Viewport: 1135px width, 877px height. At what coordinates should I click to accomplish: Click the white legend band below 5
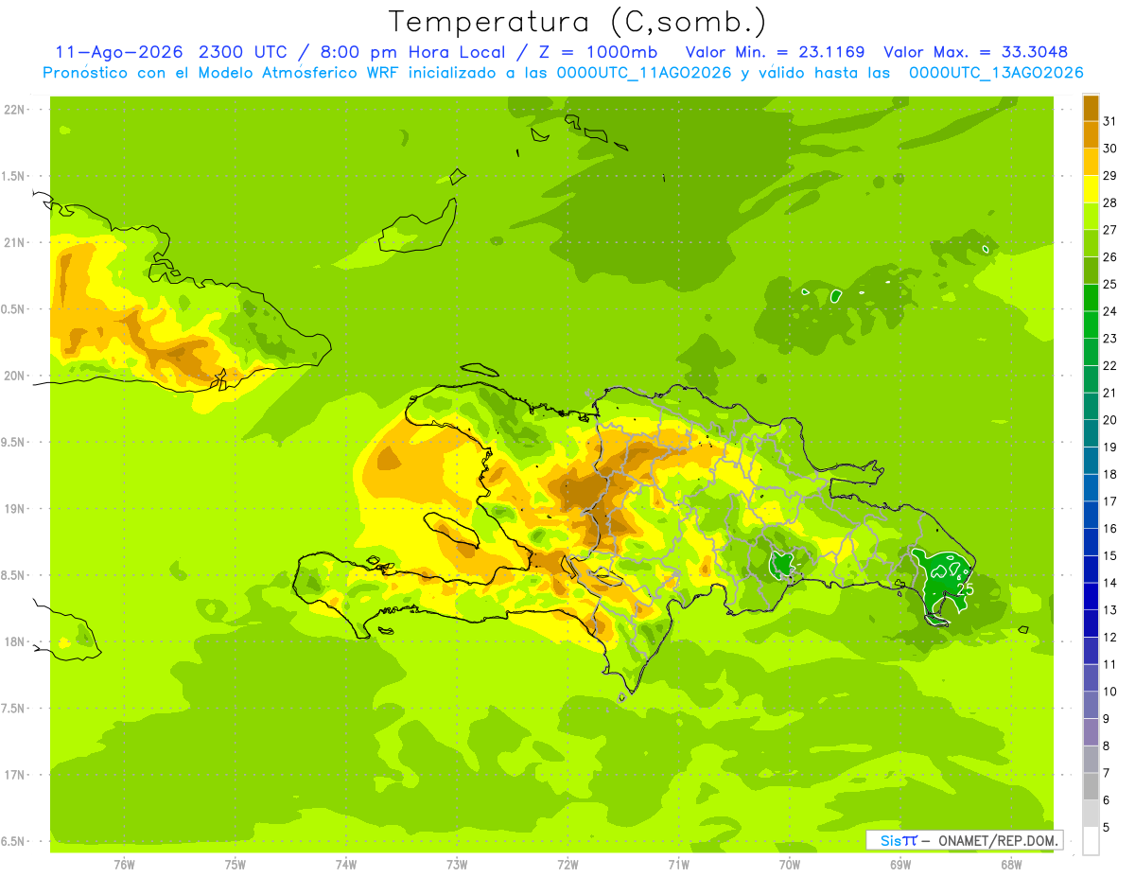coord(1091,841)
